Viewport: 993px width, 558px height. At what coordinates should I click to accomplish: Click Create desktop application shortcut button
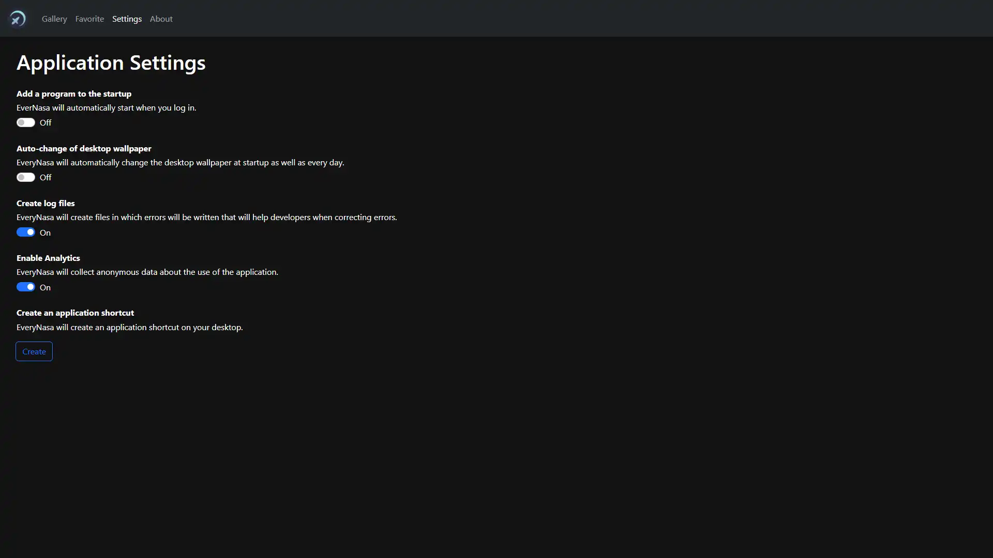pyautogui.click(x=34, y=351)
